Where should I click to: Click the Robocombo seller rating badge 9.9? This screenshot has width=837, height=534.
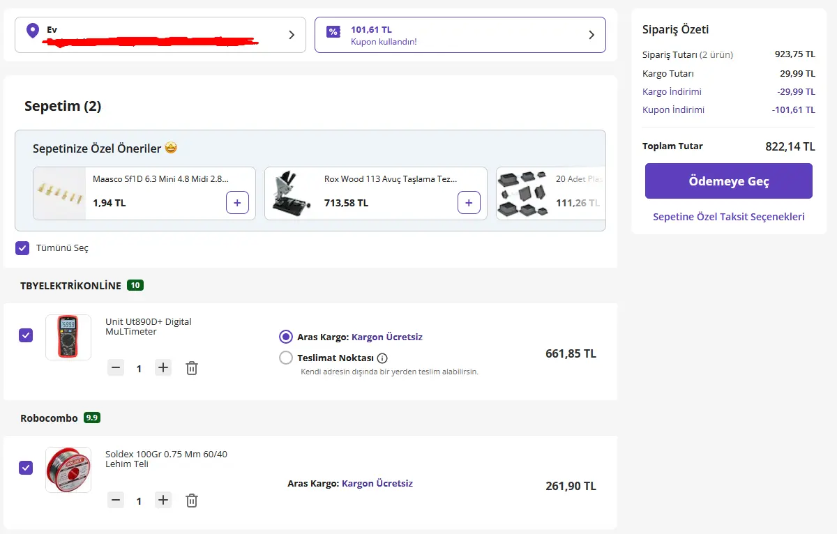coord(92,418)
